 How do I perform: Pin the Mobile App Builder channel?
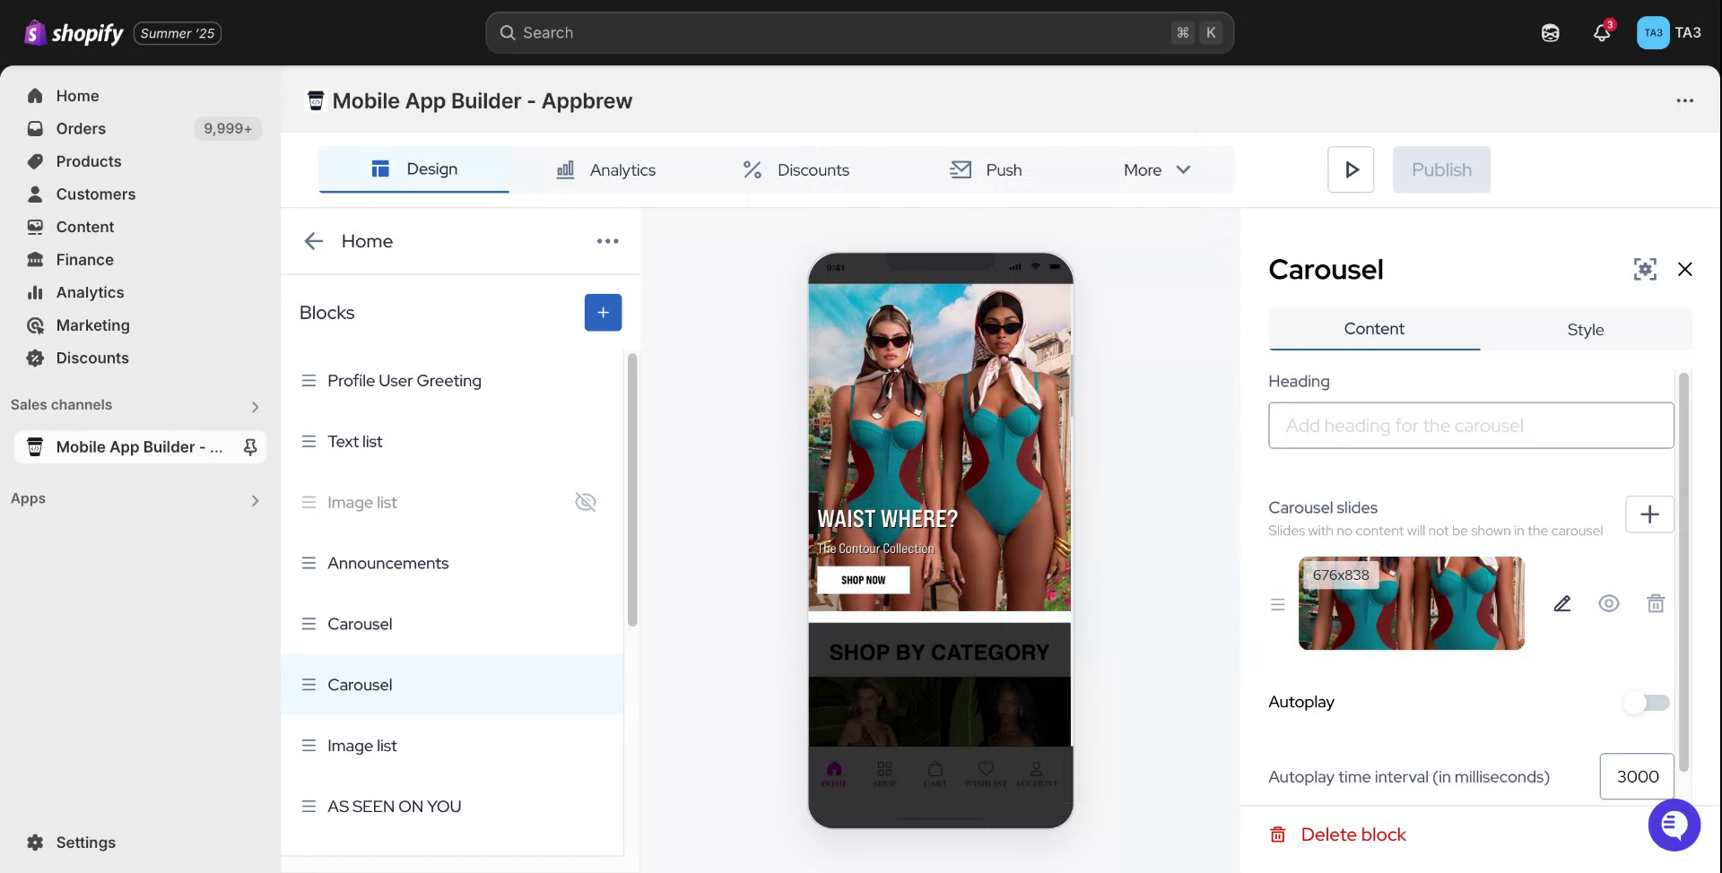(250, 447)
